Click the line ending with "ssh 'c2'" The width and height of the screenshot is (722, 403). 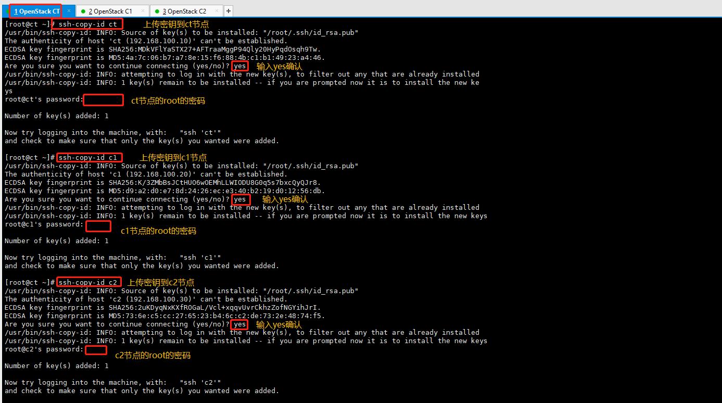click(112, 382)
